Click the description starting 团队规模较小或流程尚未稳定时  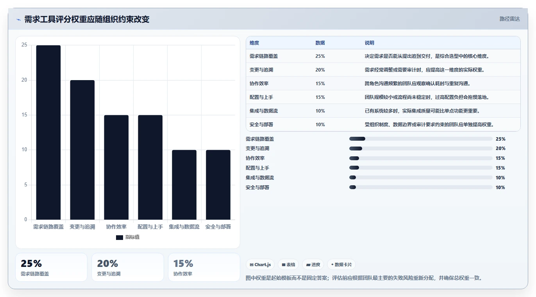pyautogui.click(x=427, y=97)
